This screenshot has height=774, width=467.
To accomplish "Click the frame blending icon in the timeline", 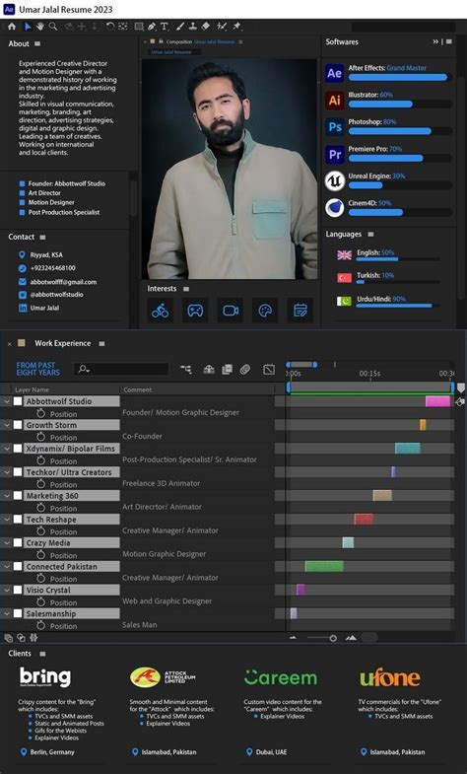I will point(227,369).
